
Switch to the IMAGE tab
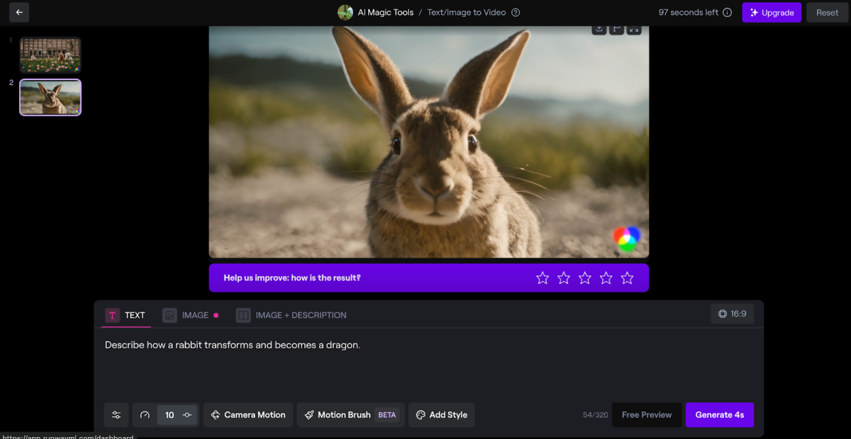[190, 315]
